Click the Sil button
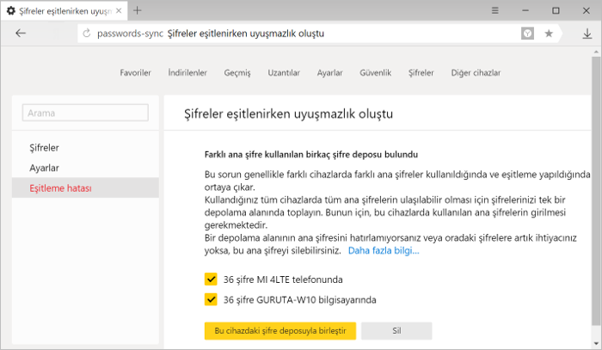Image resolution: width=602 pixels, height=350 pixels. [396, 331]
